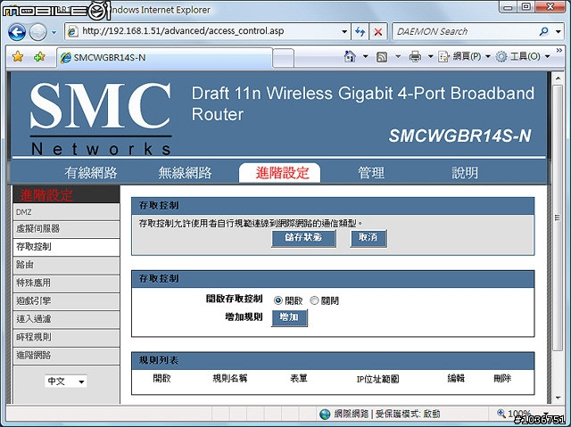The height and width of the screenshot is (427, 571).
Task: Stop loading with the red X icon
Action: (x=378, y=31)
